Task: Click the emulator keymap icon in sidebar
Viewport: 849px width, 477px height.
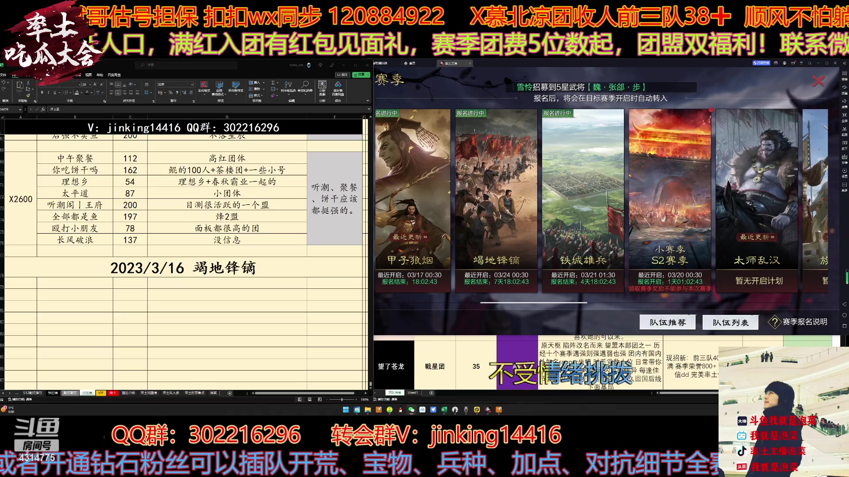Action: pyautogui.click(x=845, y=73)
